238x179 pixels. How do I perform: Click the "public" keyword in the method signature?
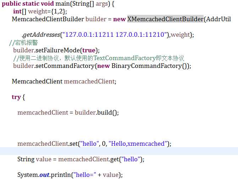11,4
